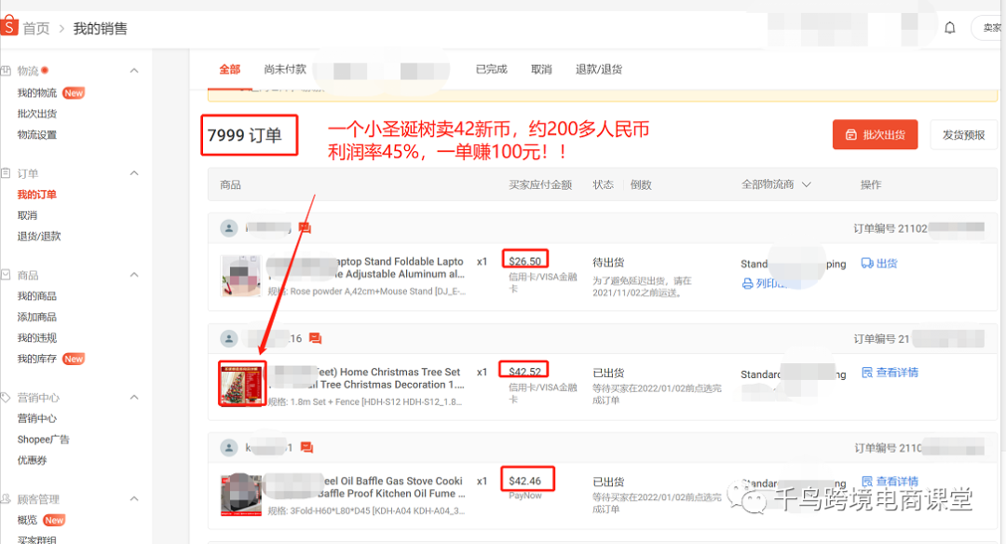Click the truck icon next to 出货
The width and height of the screenshot is (1006, 544).
point(868,264)
